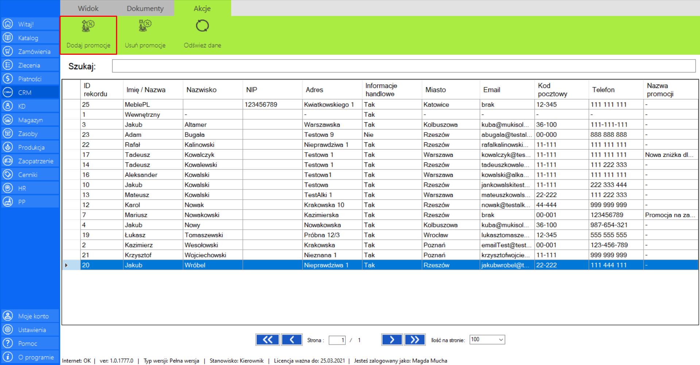The height and width of the screenshot is (365, 700).
Task: Open the Zaopatrzenie truck icon
Action: (x=8, y=161)
